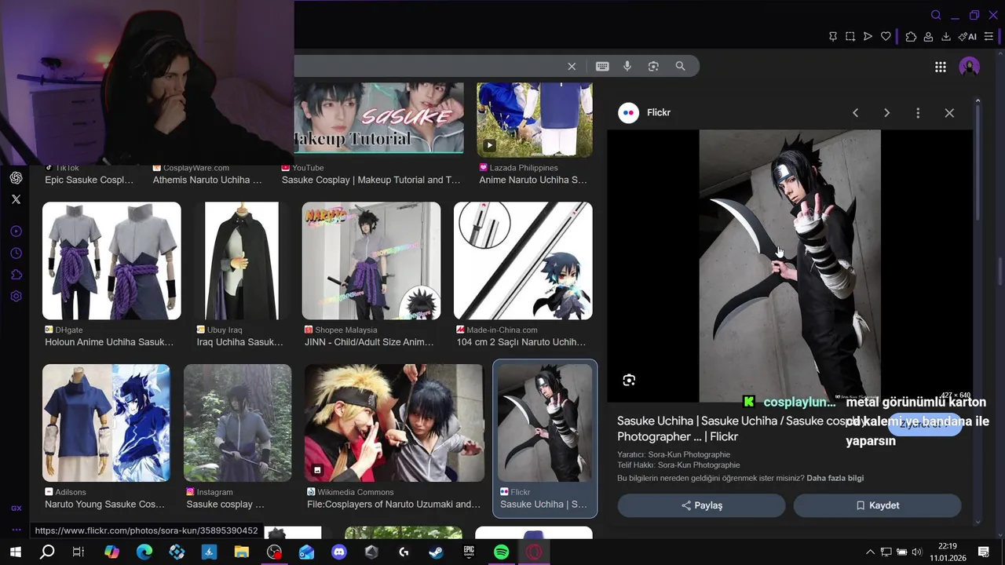Open Microsoft Edge from the taskbar
The width and height of the screenshot is (1005, 565).
pos(144,552)
